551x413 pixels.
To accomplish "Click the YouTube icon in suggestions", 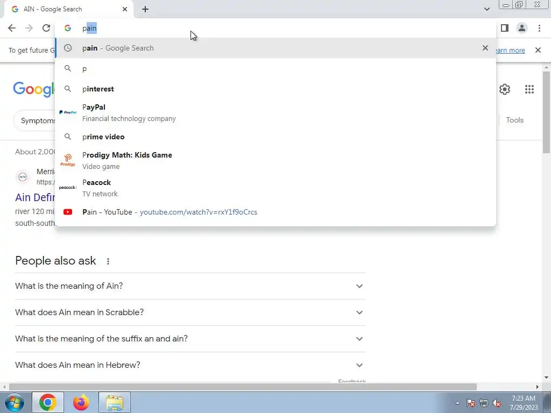I will [x=68, y=212].
